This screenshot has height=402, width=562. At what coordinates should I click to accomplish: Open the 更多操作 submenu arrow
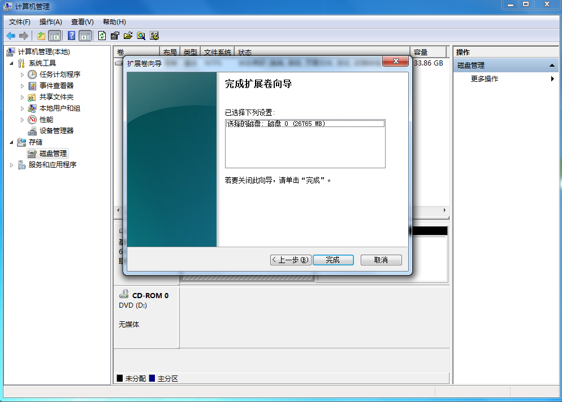coord(552,79)
